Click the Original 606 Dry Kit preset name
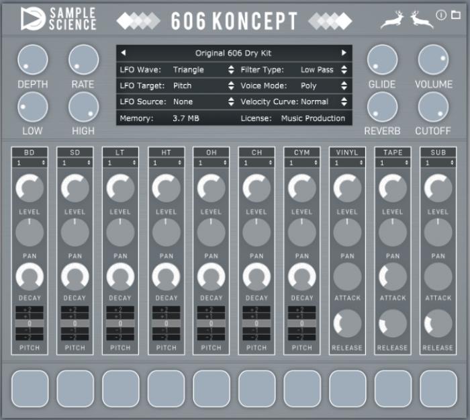This screenshot has width=470, height=420. (x=233, y=53)
